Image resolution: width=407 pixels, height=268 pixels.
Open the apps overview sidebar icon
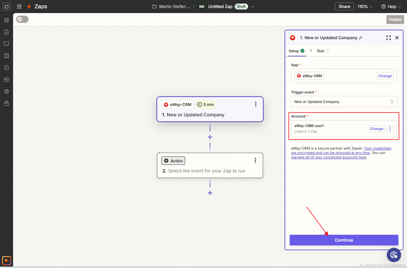[7, 20]
